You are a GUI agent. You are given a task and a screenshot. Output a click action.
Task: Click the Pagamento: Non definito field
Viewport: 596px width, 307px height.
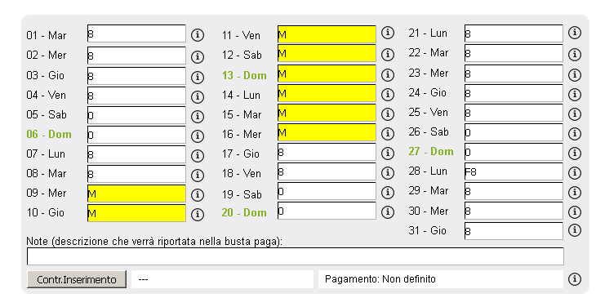click(x=441, y=279)
